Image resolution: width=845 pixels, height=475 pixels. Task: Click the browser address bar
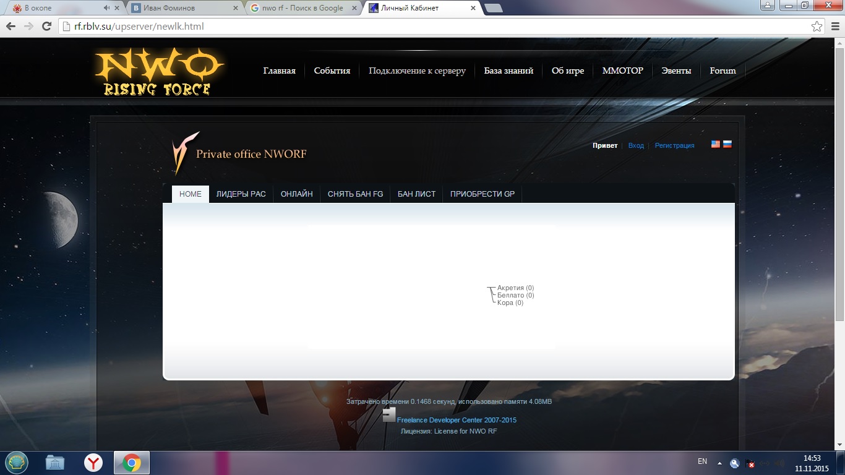(x=433, y=27)
